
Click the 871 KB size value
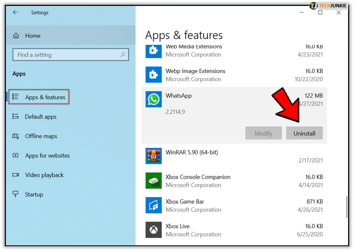[315, 202]
